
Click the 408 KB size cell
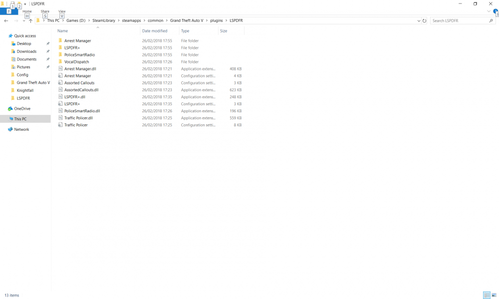pos(236,69)
